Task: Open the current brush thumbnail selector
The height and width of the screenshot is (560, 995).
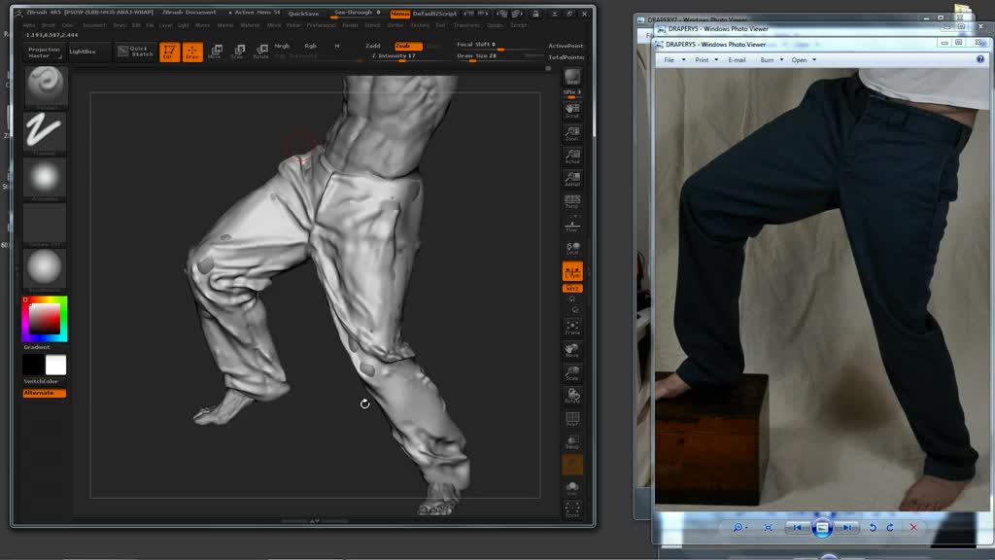Action: tap(45, 86)
